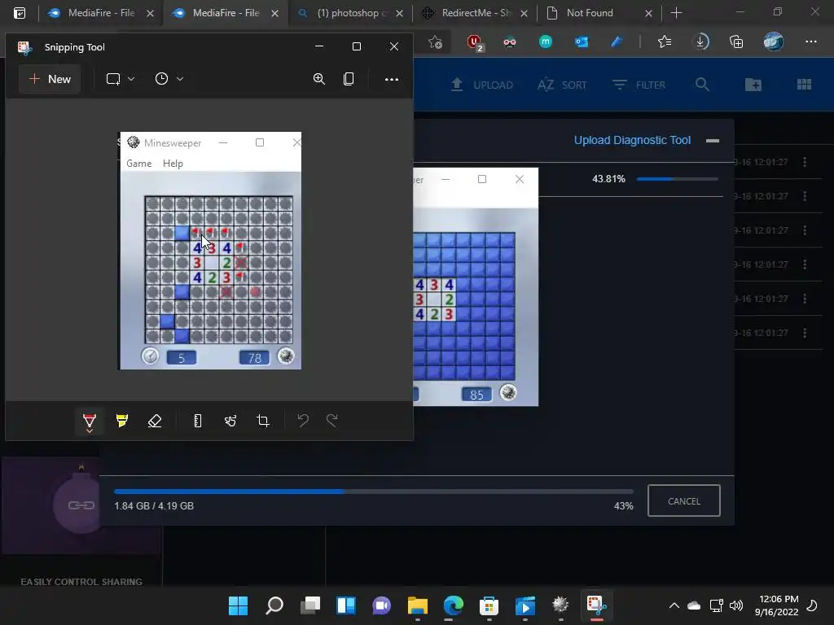Click the 43.81% file progress bar

[677, 179]
